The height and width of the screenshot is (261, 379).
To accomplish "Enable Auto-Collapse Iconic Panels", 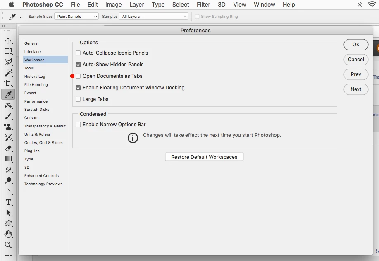I will [x=78, y=53].
